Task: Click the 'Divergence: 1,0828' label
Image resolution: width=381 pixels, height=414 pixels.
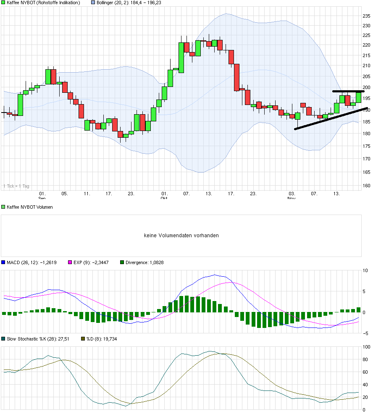Action: point(145,262)
